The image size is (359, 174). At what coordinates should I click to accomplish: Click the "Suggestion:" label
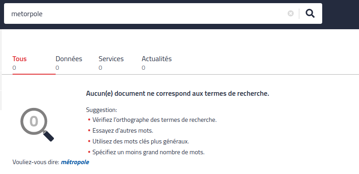[x=101, y=110]
